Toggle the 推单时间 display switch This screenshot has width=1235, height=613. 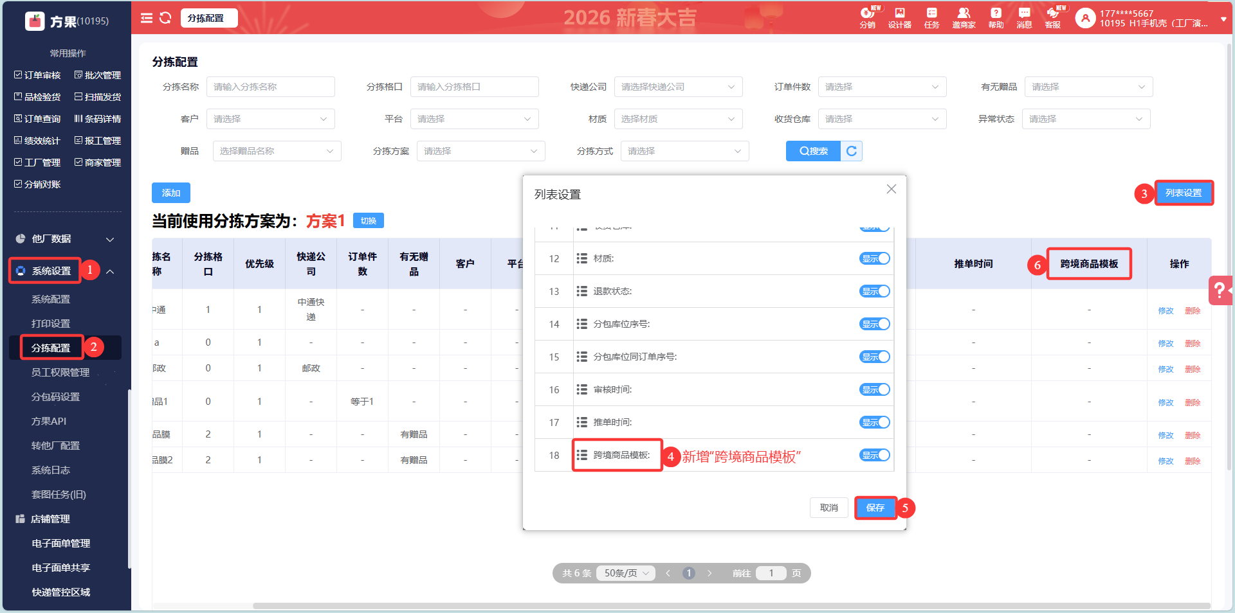point(875,422)
